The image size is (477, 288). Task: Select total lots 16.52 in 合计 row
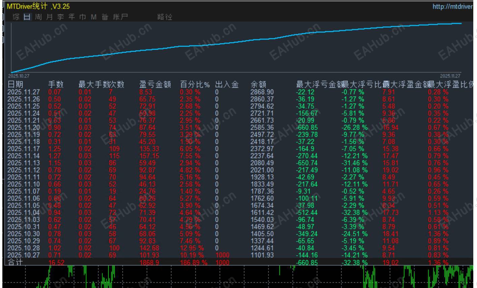tap(56, 263)
